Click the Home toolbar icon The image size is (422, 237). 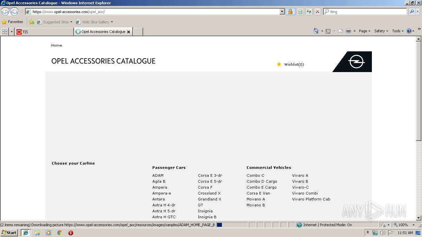[x=316, y=31]
